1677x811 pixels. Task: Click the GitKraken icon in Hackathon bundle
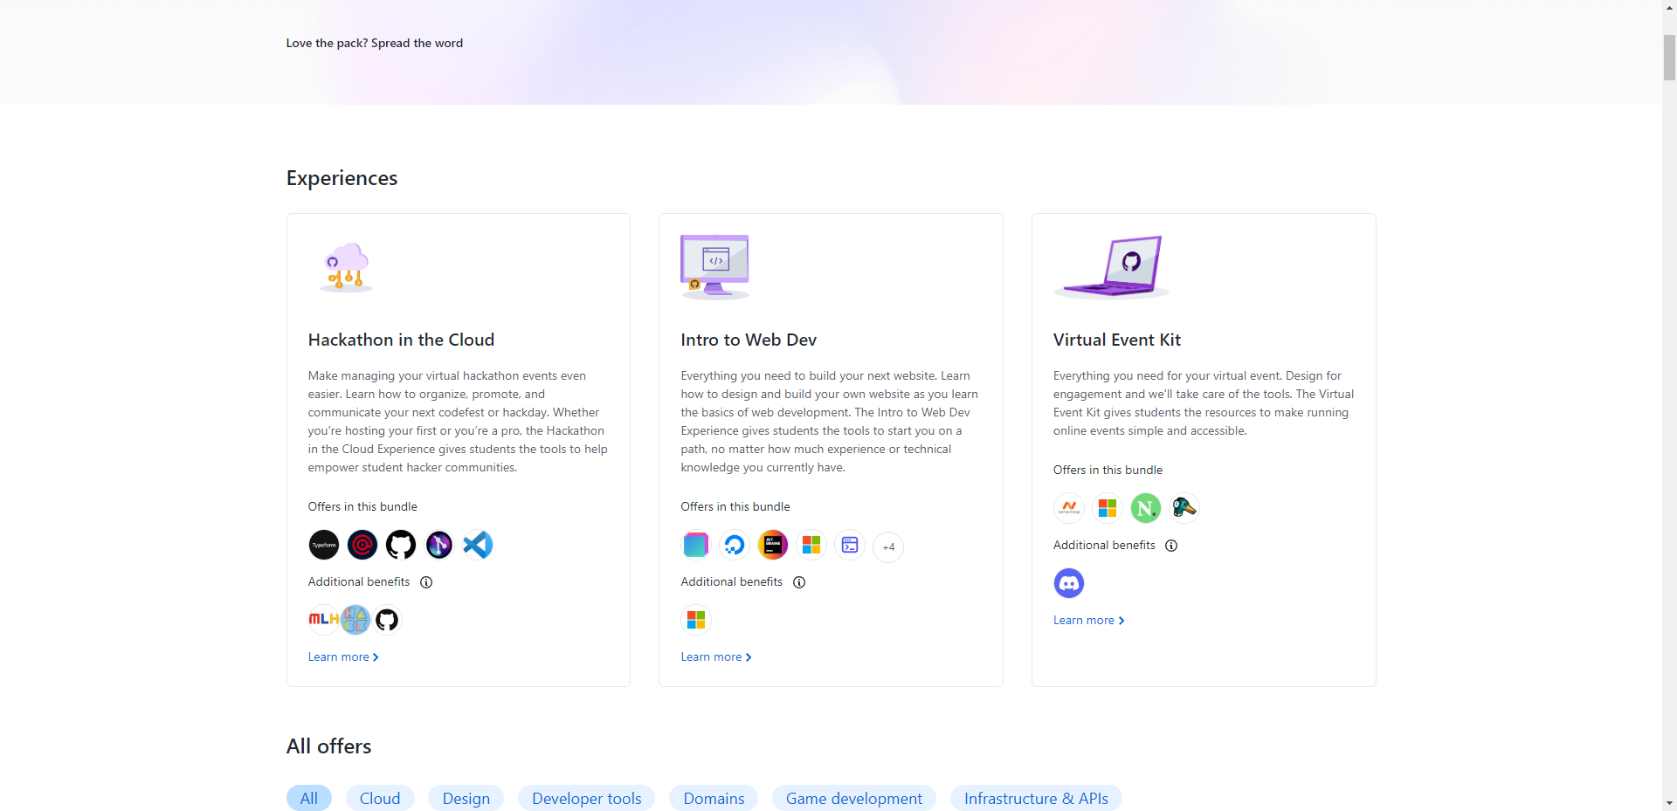point(439,545)
